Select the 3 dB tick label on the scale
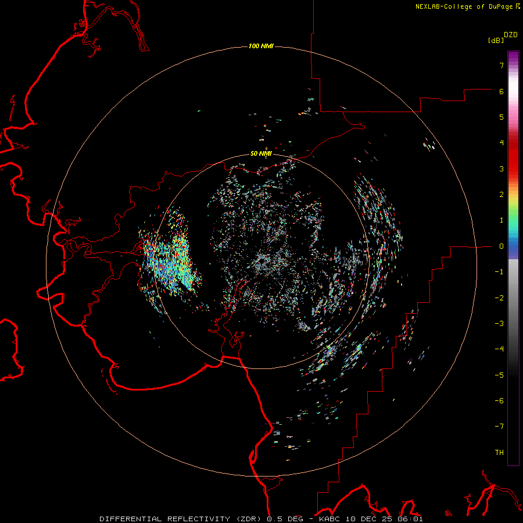 501,169
